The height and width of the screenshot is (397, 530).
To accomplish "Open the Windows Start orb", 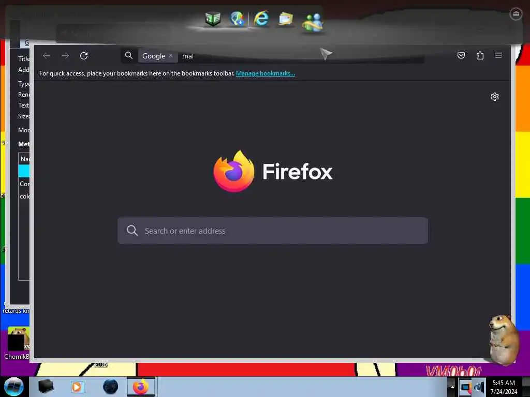I will click(14, 387).
